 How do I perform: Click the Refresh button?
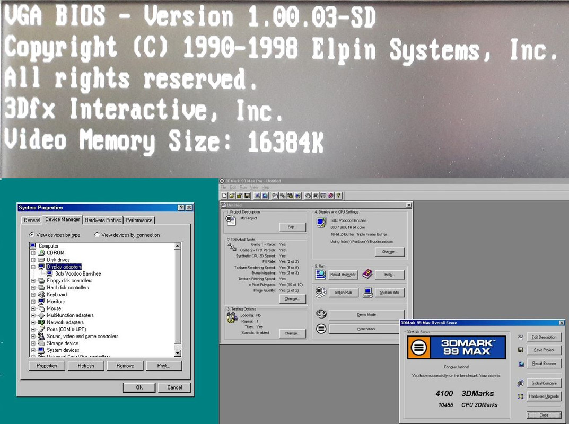86,366
